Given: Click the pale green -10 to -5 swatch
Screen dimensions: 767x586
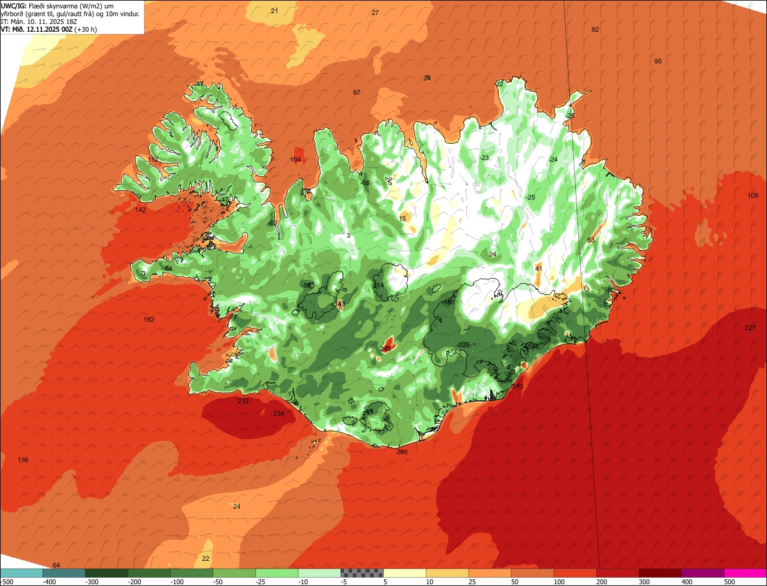Looking at the screenshot, I should pos(319,573).
